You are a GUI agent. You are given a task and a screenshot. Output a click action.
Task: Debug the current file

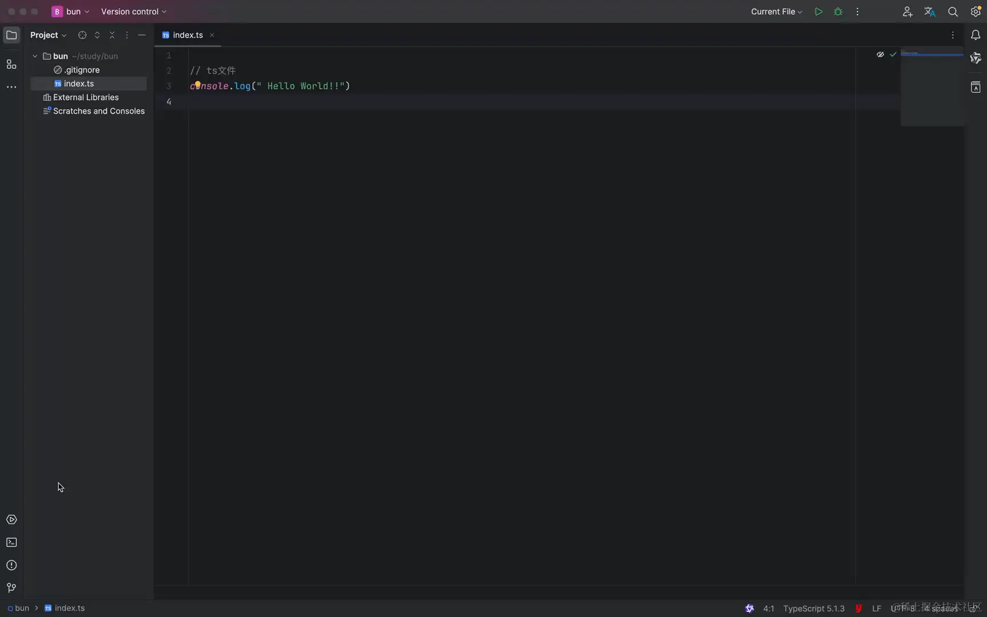click(838, 11)
